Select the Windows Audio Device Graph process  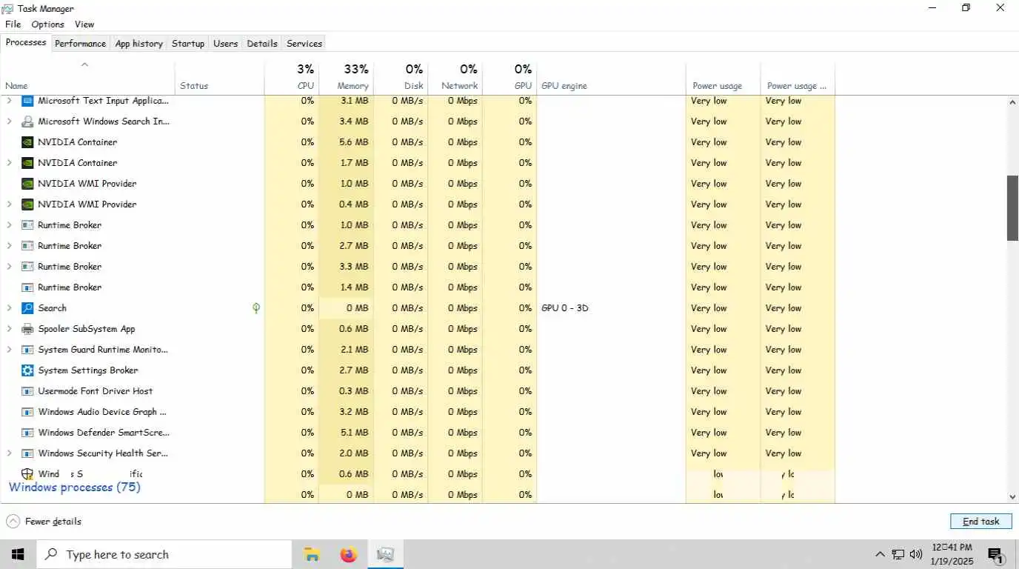point(102,412)
